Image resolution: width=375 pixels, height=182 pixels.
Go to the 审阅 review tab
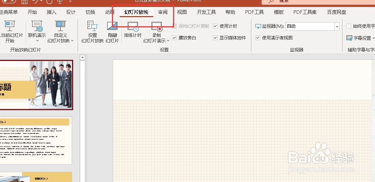(x=163, y=12)
